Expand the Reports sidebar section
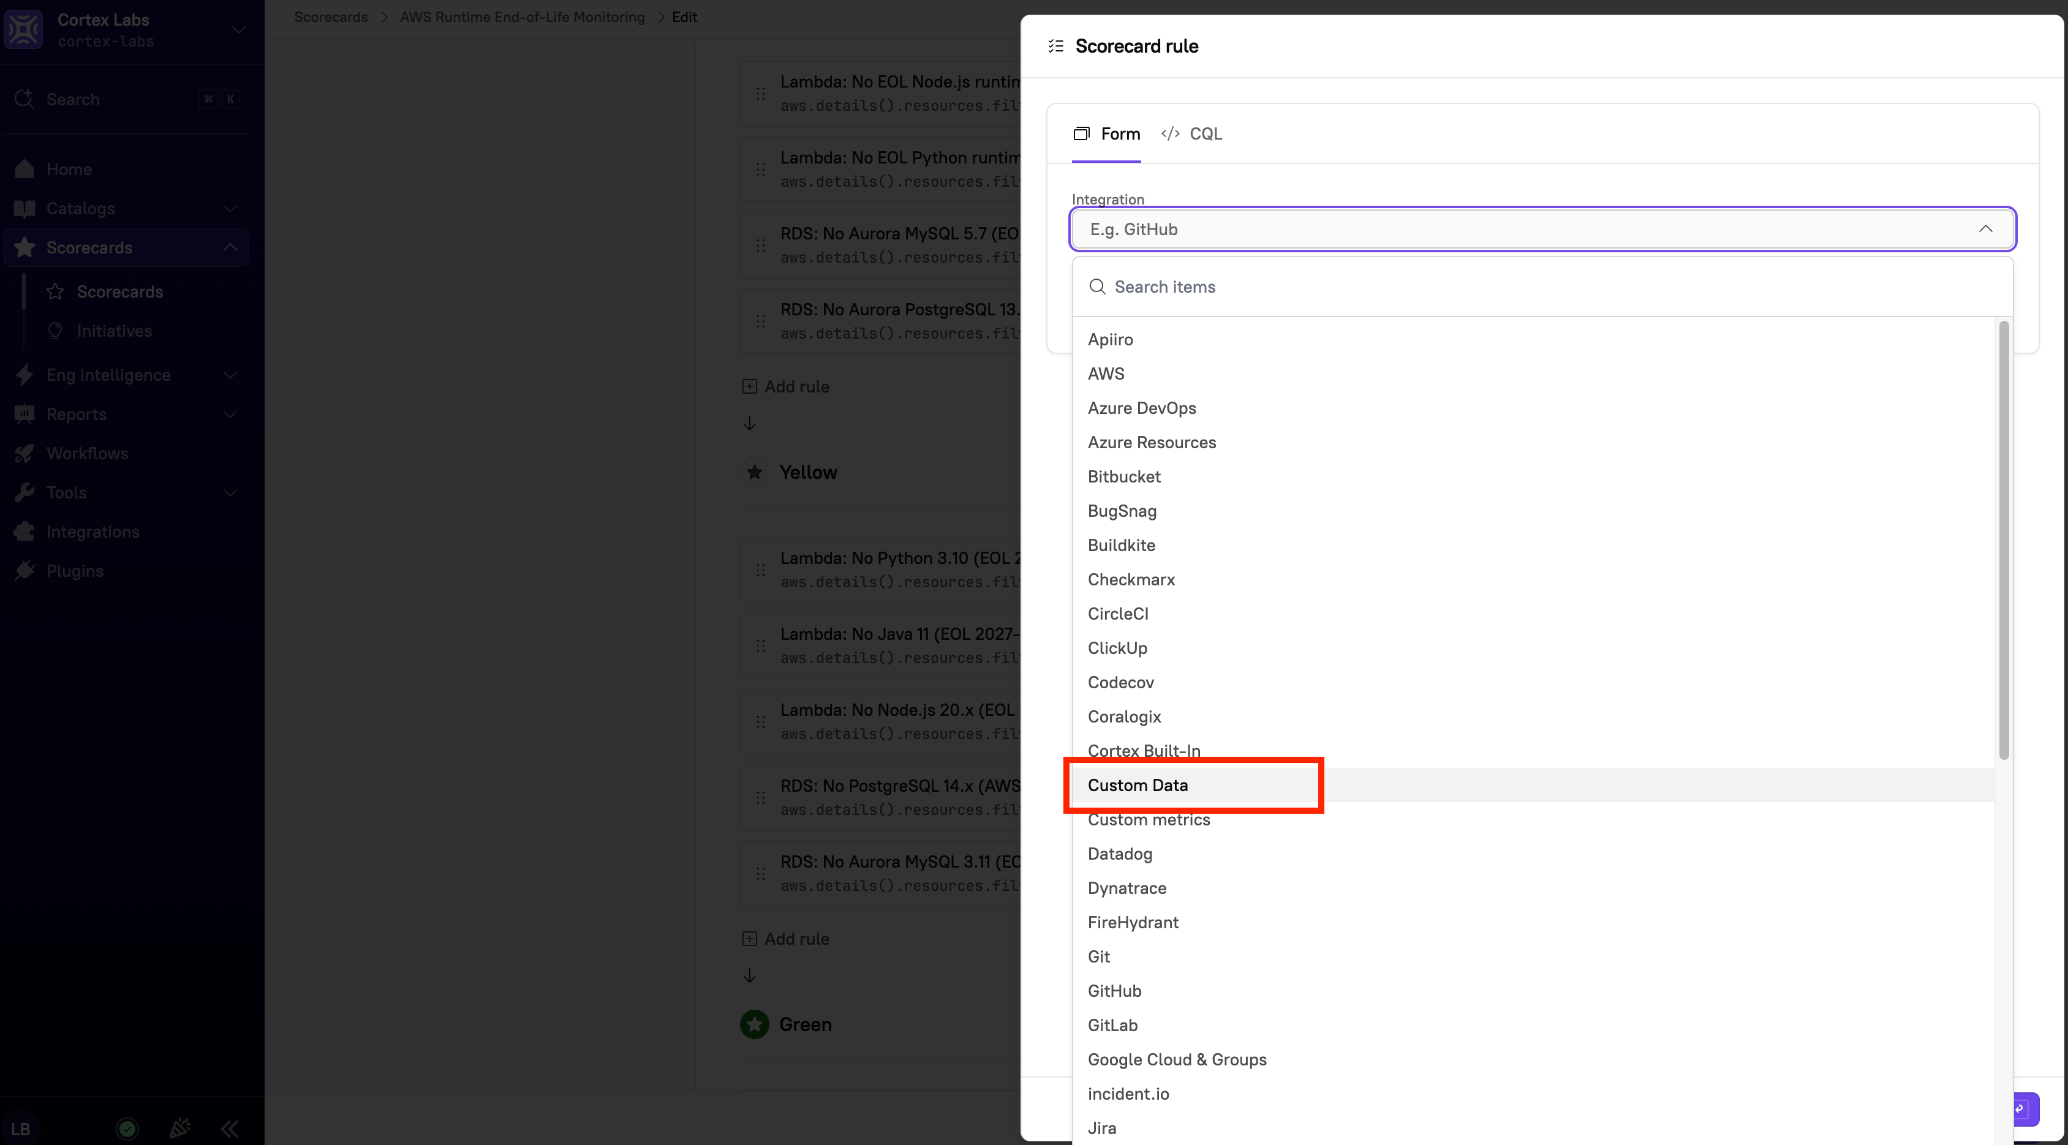The width and height of the screenshot is (2068, 1145). [x=230, y=414]
